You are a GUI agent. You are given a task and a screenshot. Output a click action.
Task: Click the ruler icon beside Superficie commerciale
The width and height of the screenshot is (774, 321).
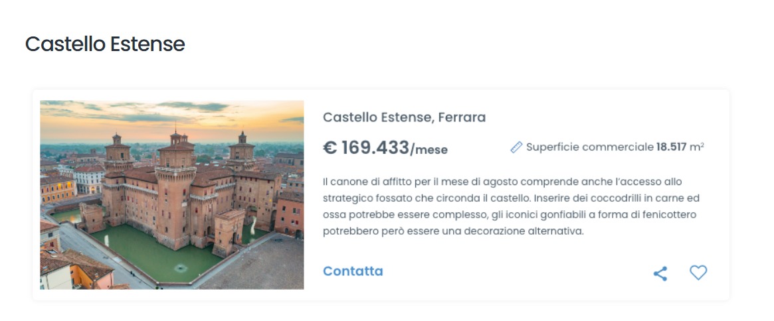click(x=516, y=147)
